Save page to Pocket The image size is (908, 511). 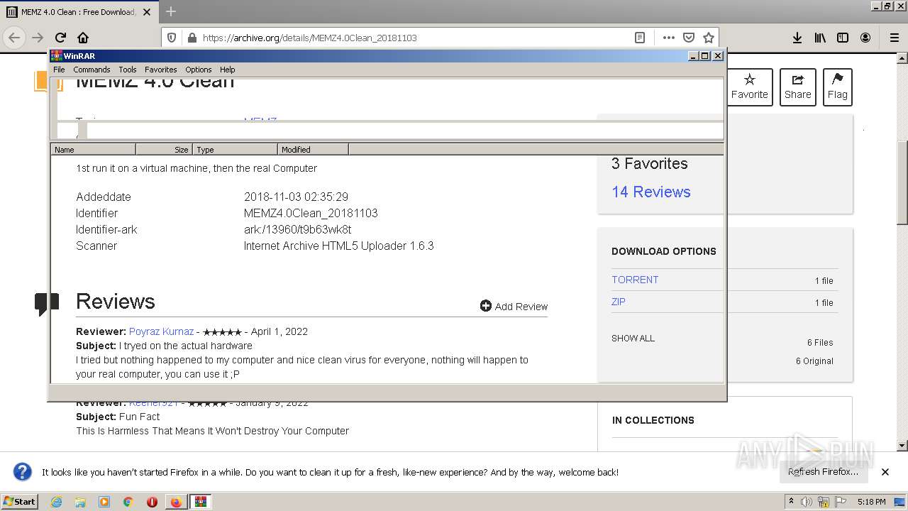[x=689, y=38]
